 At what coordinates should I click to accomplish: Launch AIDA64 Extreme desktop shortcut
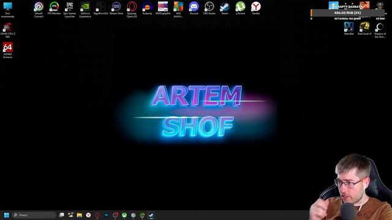coord(7,50)
